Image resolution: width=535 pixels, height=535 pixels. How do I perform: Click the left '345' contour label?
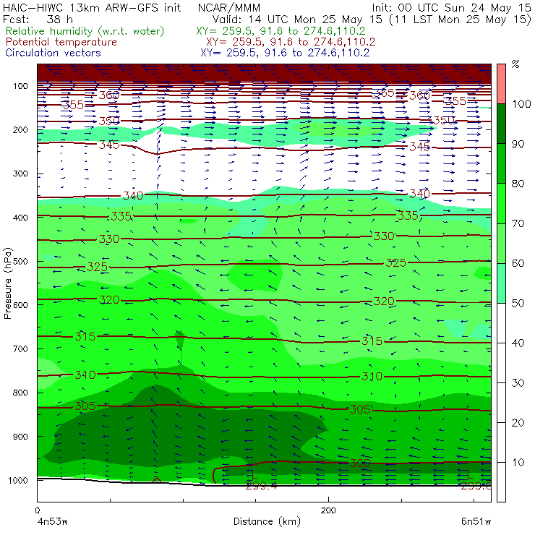pyautogui.click(x=109, y=145)
